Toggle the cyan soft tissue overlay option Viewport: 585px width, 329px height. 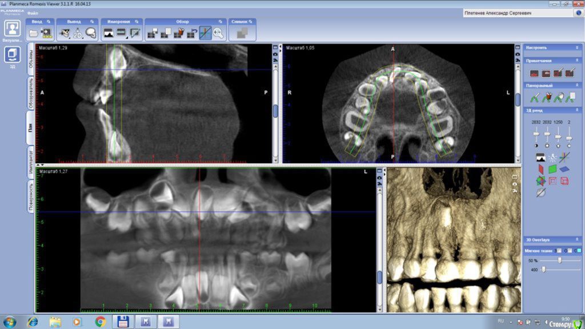click(578, 251)
